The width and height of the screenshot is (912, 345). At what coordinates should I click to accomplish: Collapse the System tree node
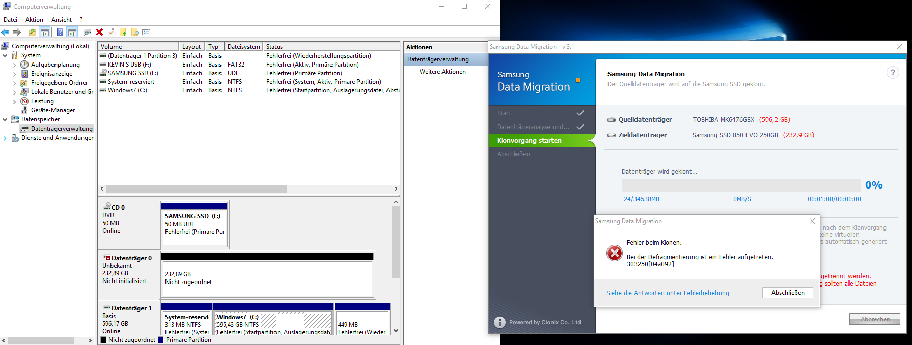click(5, 55)
